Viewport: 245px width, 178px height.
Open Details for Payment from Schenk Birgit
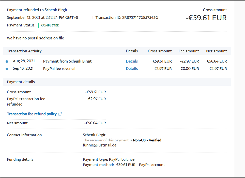(x=132, y=61)
